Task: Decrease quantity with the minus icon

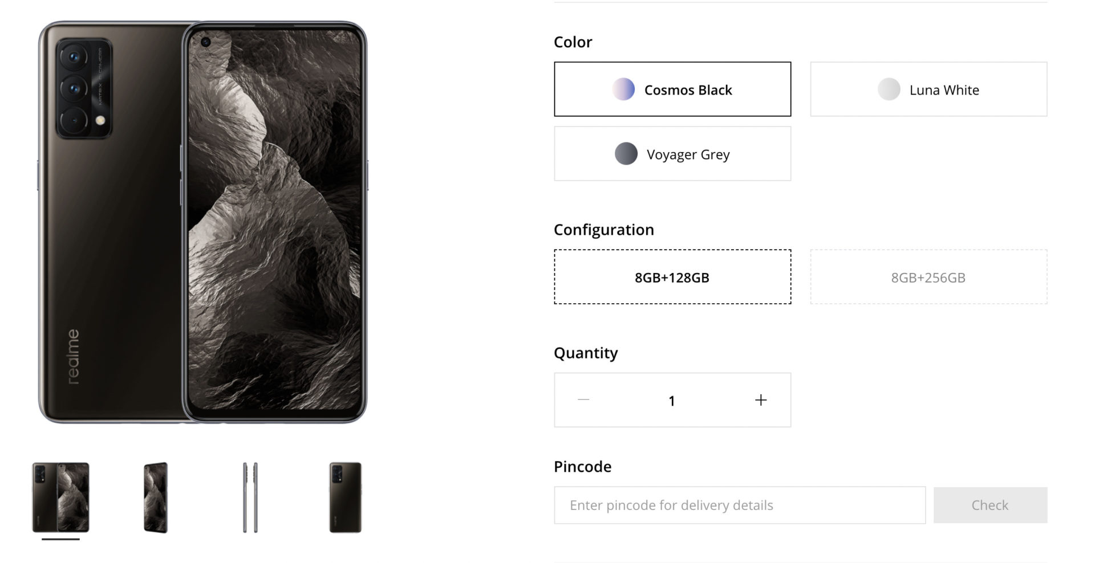Action: tap(583, 400)
